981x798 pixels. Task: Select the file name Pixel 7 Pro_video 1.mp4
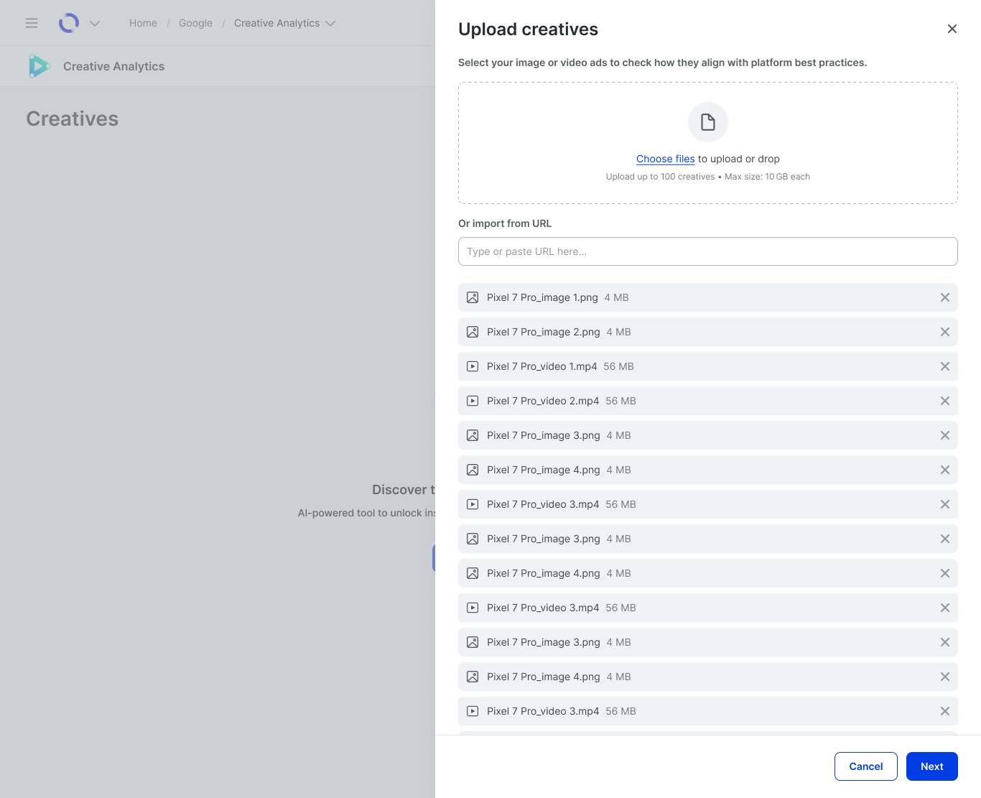[x=542, y=366]
